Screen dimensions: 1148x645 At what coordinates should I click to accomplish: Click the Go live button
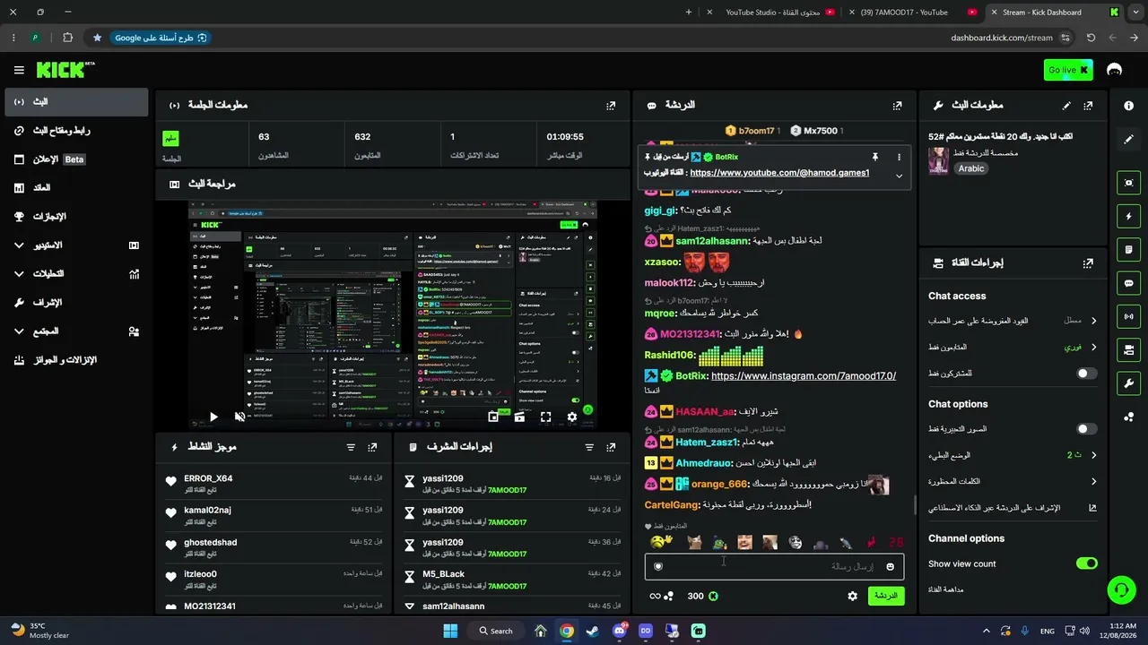pos(1068,70)
